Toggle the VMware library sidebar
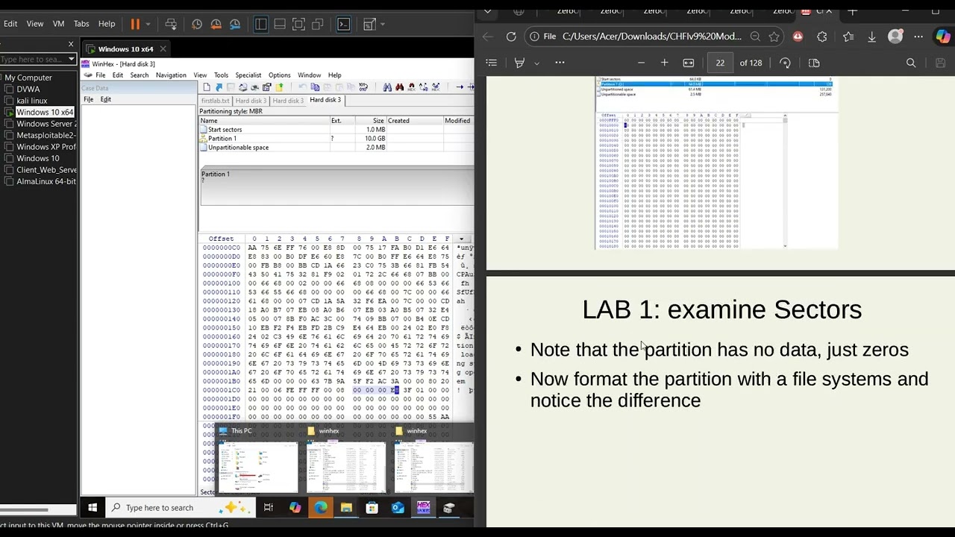 point(261,24)
